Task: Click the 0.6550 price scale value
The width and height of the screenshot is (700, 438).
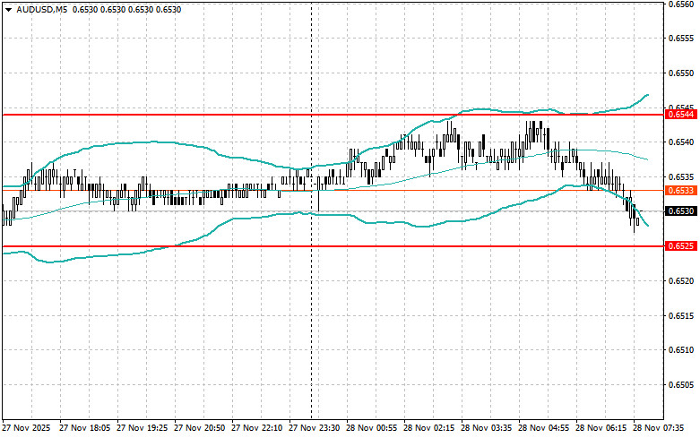Action: [681, 73]
